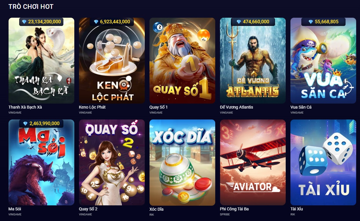Click the diamond icon on 6,923,443,000 jackpot
The height and width of the screenshot is (221, 360).
pyautogui.click(x=96, y=22)
